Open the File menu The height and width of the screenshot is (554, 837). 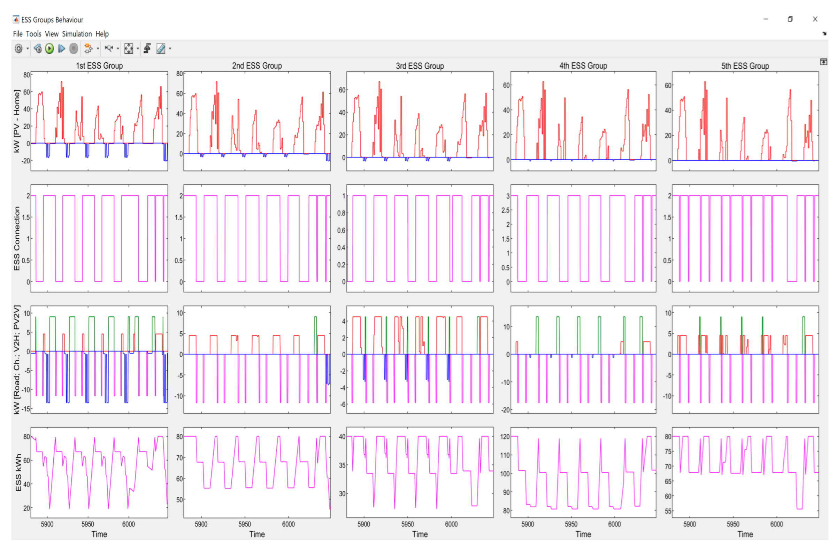tap(18, 34)
